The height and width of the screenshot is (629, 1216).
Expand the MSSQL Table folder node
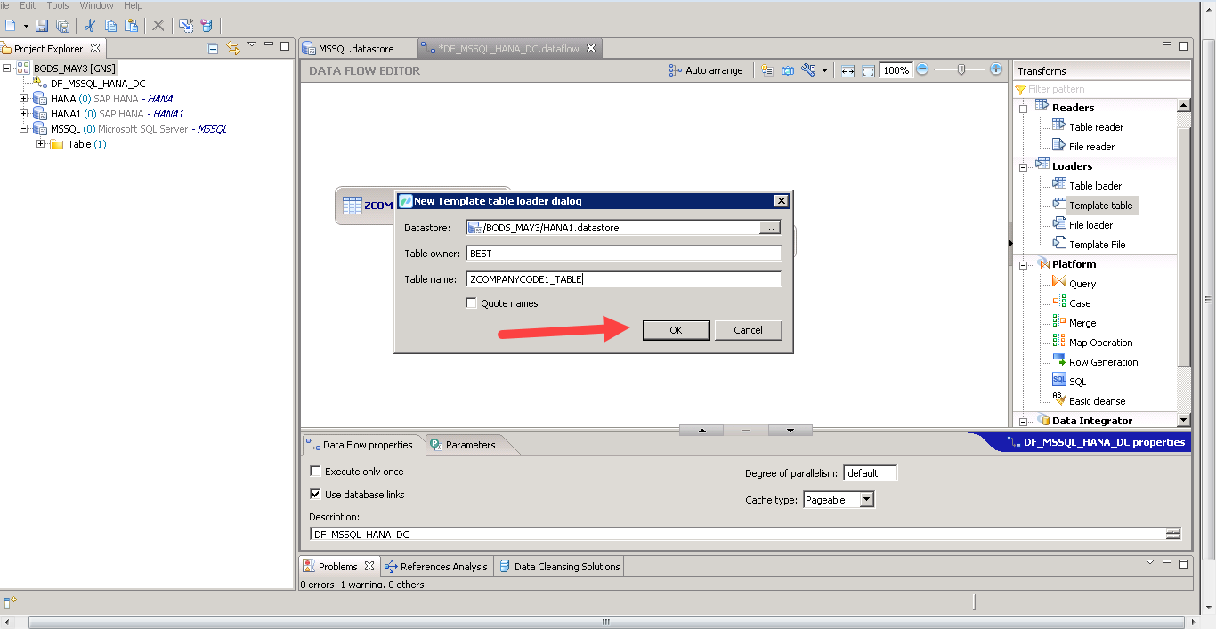[x=41, y=143]
